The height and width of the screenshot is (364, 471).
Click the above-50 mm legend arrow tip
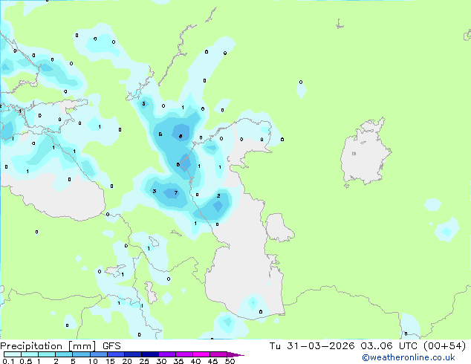click(x=235, y=354)
